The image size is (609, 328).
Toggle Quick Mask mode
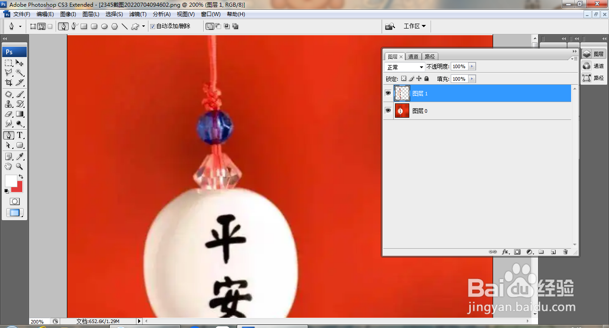(x=14, y=201)
